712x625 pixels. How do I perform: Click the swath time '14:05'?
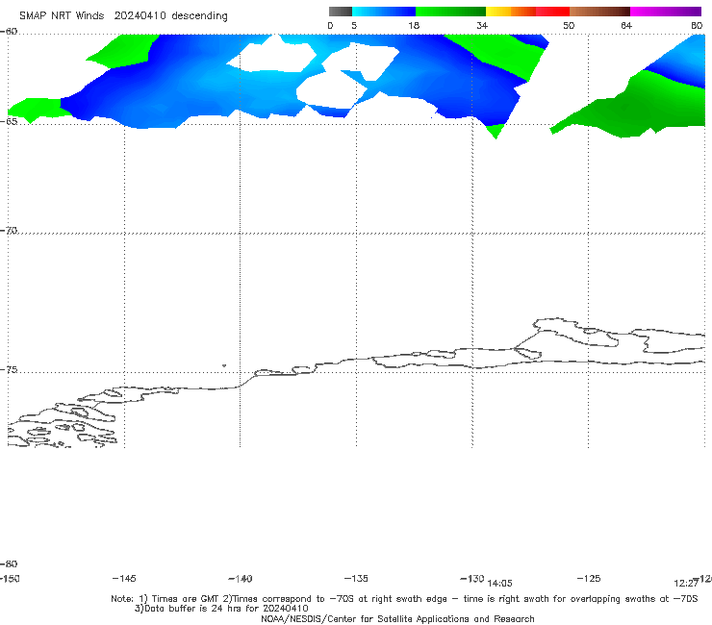(499, 584)
